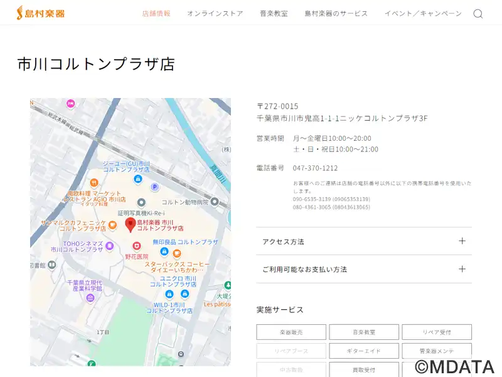Open the オンラインストア menu item
The width and height of the screenshot is (502, 377).
[215, 13]
